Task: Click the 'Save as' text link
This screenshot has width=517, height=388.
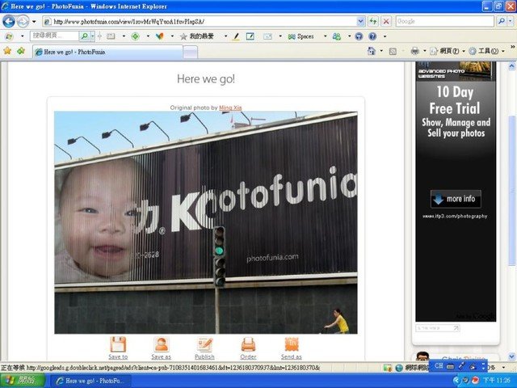Action: click(162, 356)
